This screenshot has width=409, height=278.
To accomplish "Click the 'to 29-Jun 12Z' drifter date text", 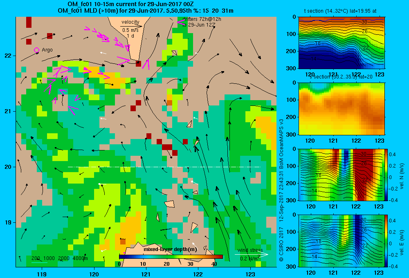I will coord(199,25).
